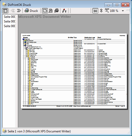132x136 pixels.
Task: Open page setup icon with tools
Action: click(51, 11)
